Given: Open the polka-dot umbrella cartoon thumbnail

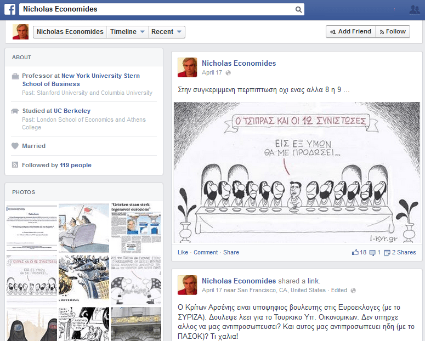Looking at the screenshot, I should click(x=136, y=279).
